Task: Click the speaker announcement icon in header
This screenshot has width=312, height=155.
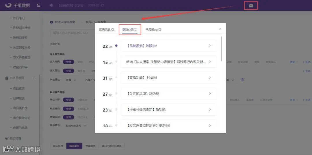Action: pos(51,5)
